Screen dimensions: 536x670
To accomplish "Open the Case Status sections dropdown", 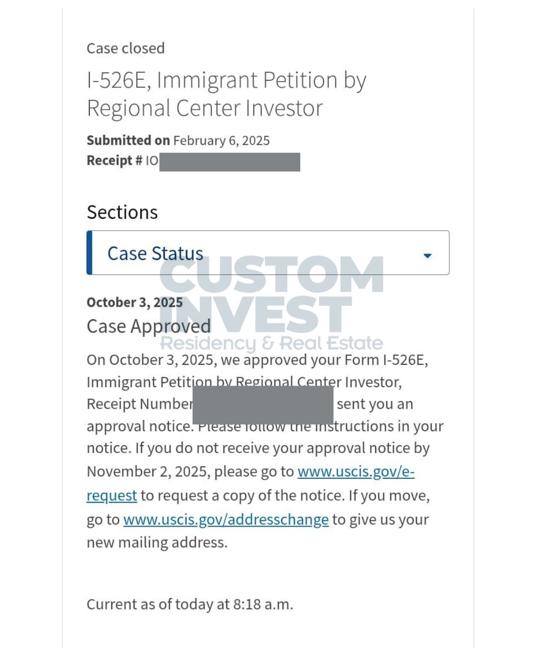I will [x=268, y=253].
